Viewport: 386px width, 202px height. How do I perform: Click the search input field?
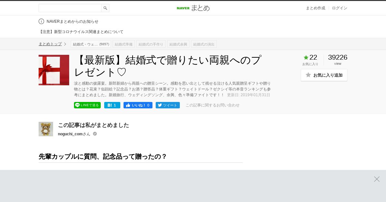(x=70, y=8)
